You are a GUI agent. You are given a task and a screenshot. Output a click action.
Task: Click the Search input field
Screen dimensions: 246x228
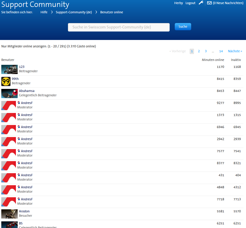[x=119, y=27]
